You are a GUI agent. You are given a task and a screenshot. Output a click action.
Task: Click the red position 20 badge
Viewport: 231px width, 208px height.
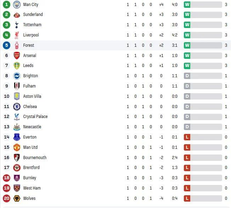[x=6, y=198]
